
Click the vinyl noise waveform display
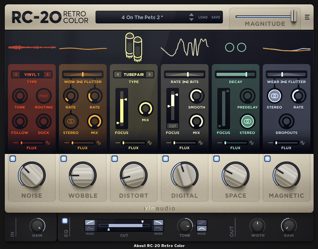pos(32,47)
